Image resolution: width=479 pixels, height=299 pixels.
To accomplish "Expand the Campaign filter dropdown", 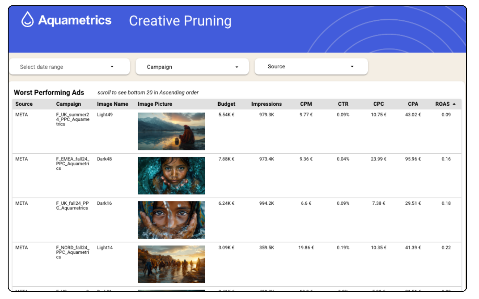I will (192, 67).
